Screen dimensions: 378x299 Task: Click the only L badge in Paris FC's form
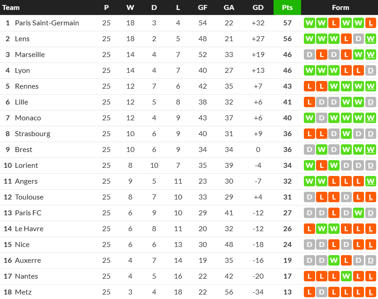coord(334,213)
